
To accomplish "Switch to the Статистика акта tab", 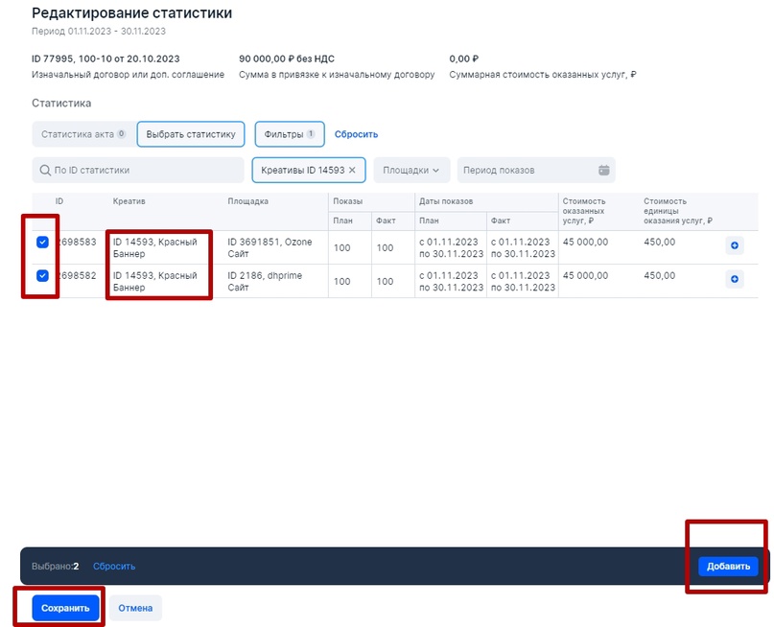I will pos(83,134).
